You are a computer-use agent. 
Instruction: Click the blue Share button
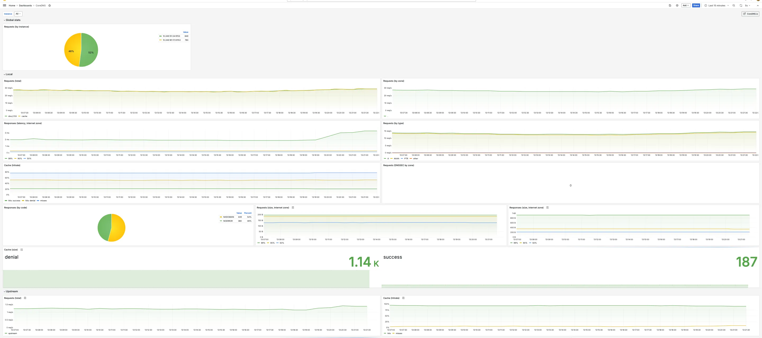[x=696, y=5]
